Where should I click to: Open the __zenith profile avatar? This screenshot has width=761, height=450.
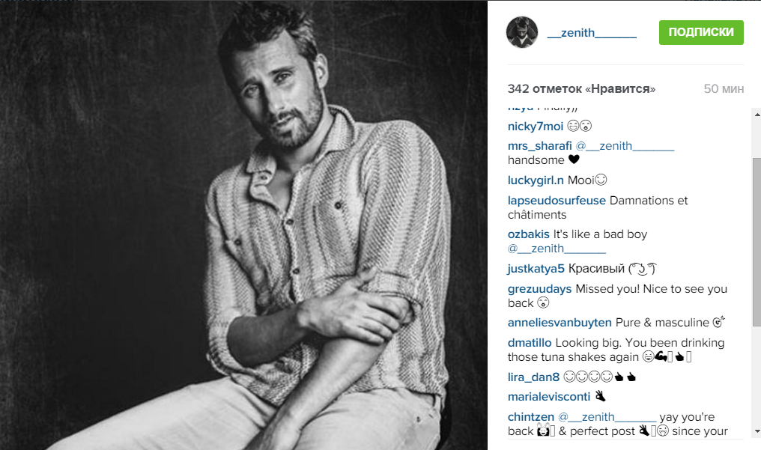pos(522,32)
